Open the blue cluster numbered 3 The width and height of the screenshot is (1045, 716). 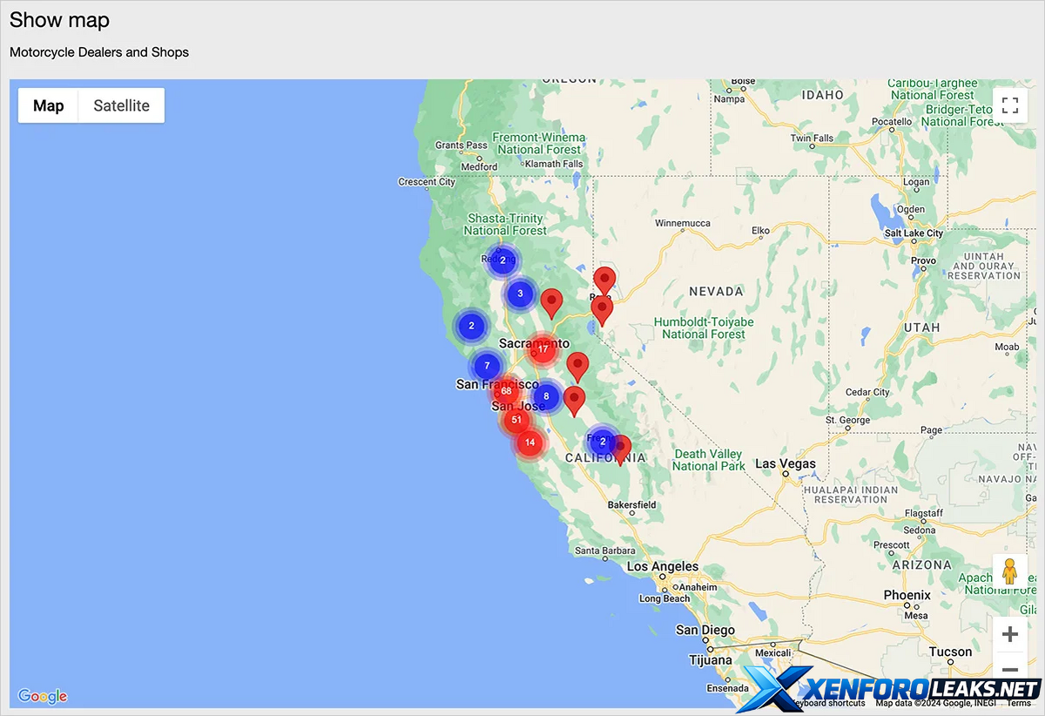[x=520, y=294]
